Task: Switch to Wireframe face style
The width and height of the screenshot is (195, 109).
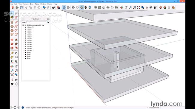Action: point(73,7)
